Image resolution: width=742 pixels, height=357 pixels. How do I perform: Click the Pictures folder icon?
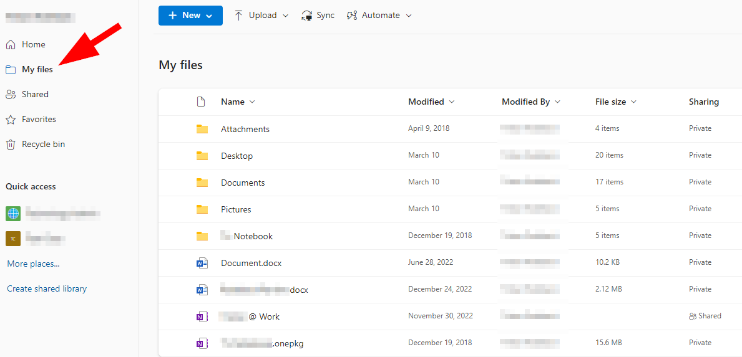(x=202, y=209)
